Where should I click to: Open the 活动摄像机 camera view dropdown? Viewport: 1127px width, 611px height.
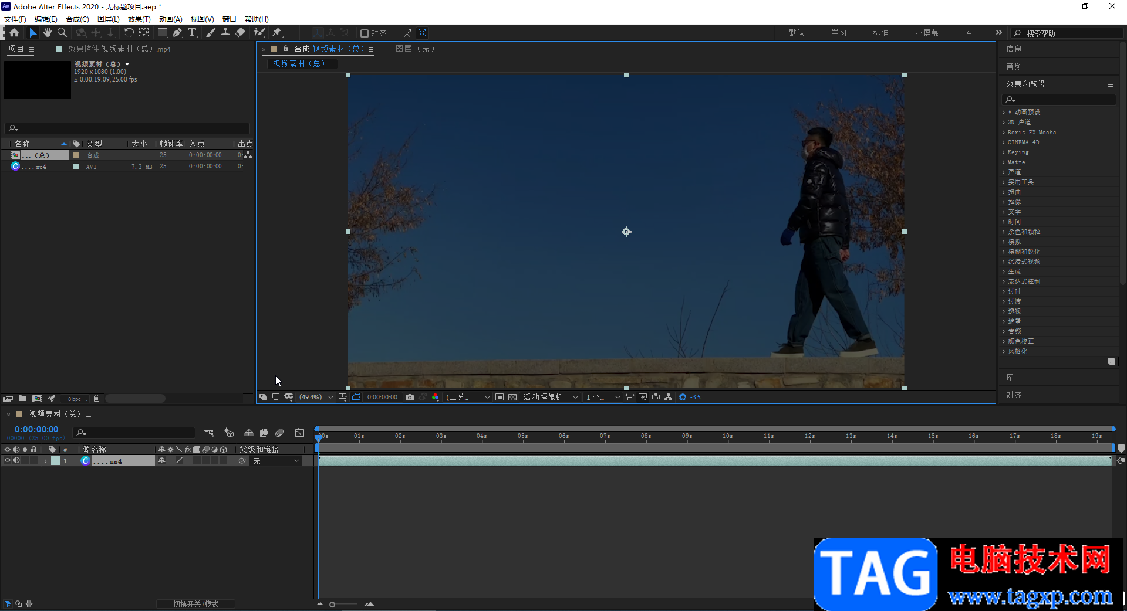[551, 397]
